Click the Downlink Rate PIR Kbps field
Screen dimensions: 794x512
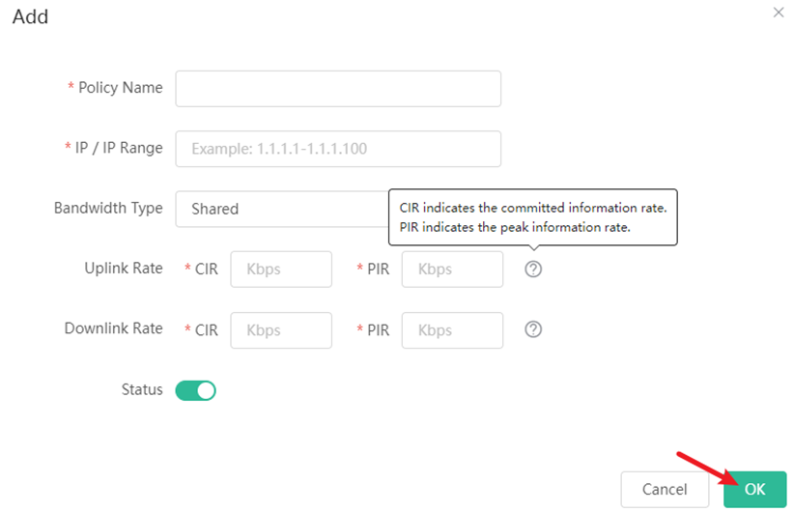[x=452, y=329]
